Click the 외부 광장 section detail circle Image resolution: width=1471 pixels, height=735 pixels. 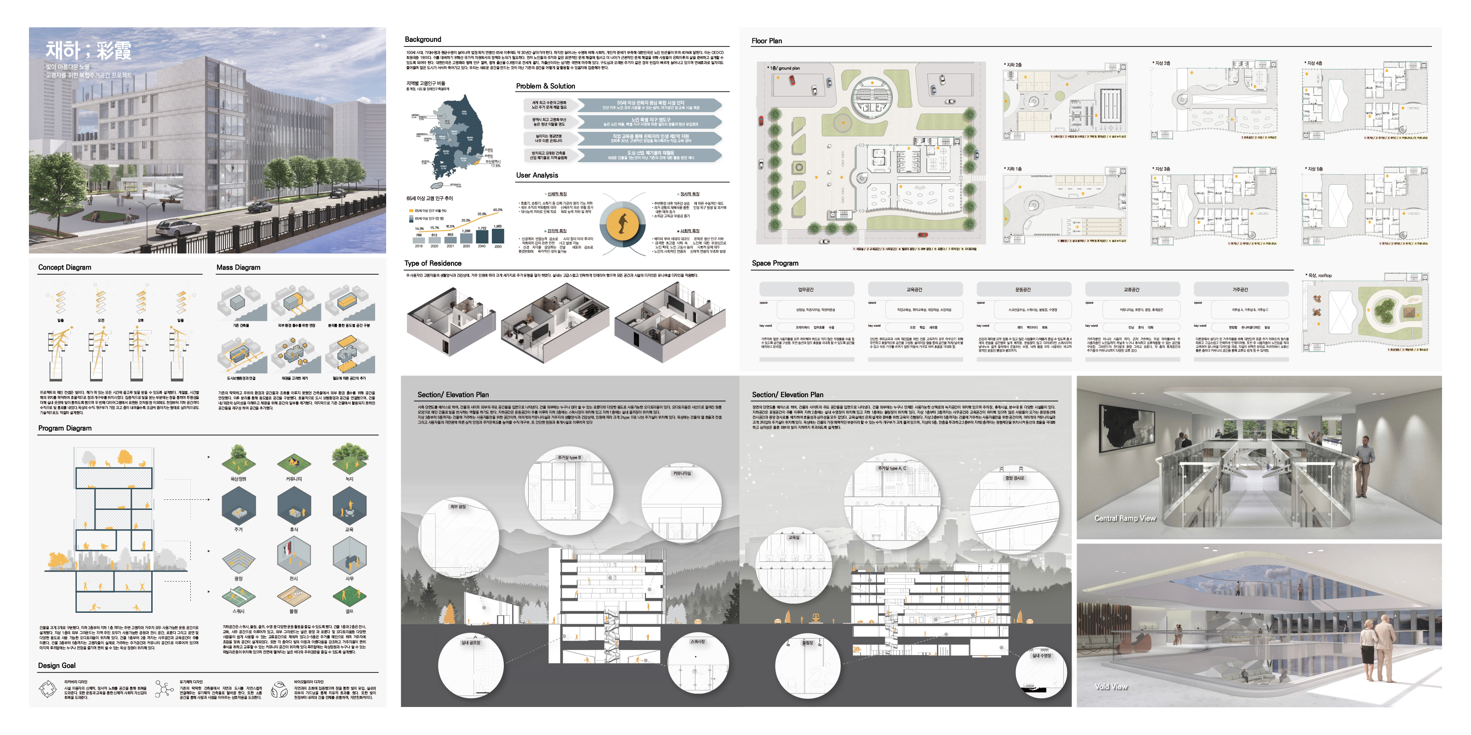click(x=459, y=537)
